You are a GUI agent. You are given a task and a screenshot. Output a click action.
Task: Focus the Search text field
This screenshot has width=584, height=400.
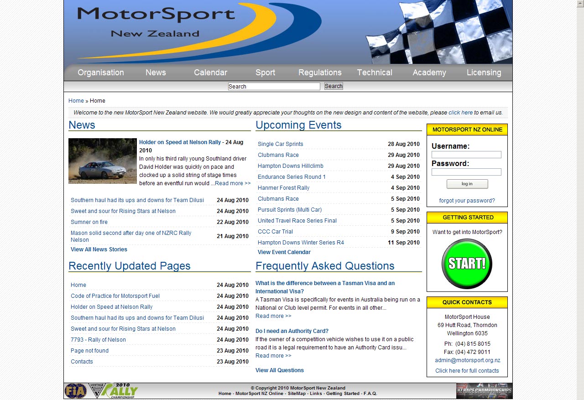coord(274,86)
